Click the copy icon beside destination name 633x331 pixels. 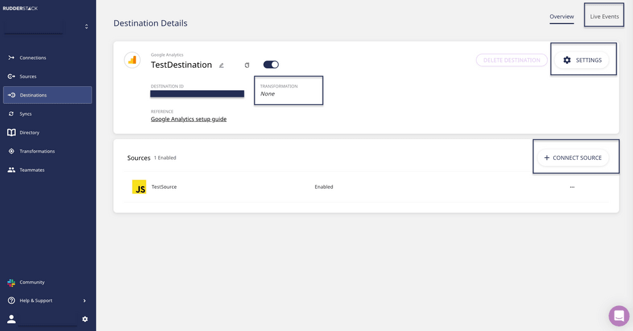coord(247,65)
